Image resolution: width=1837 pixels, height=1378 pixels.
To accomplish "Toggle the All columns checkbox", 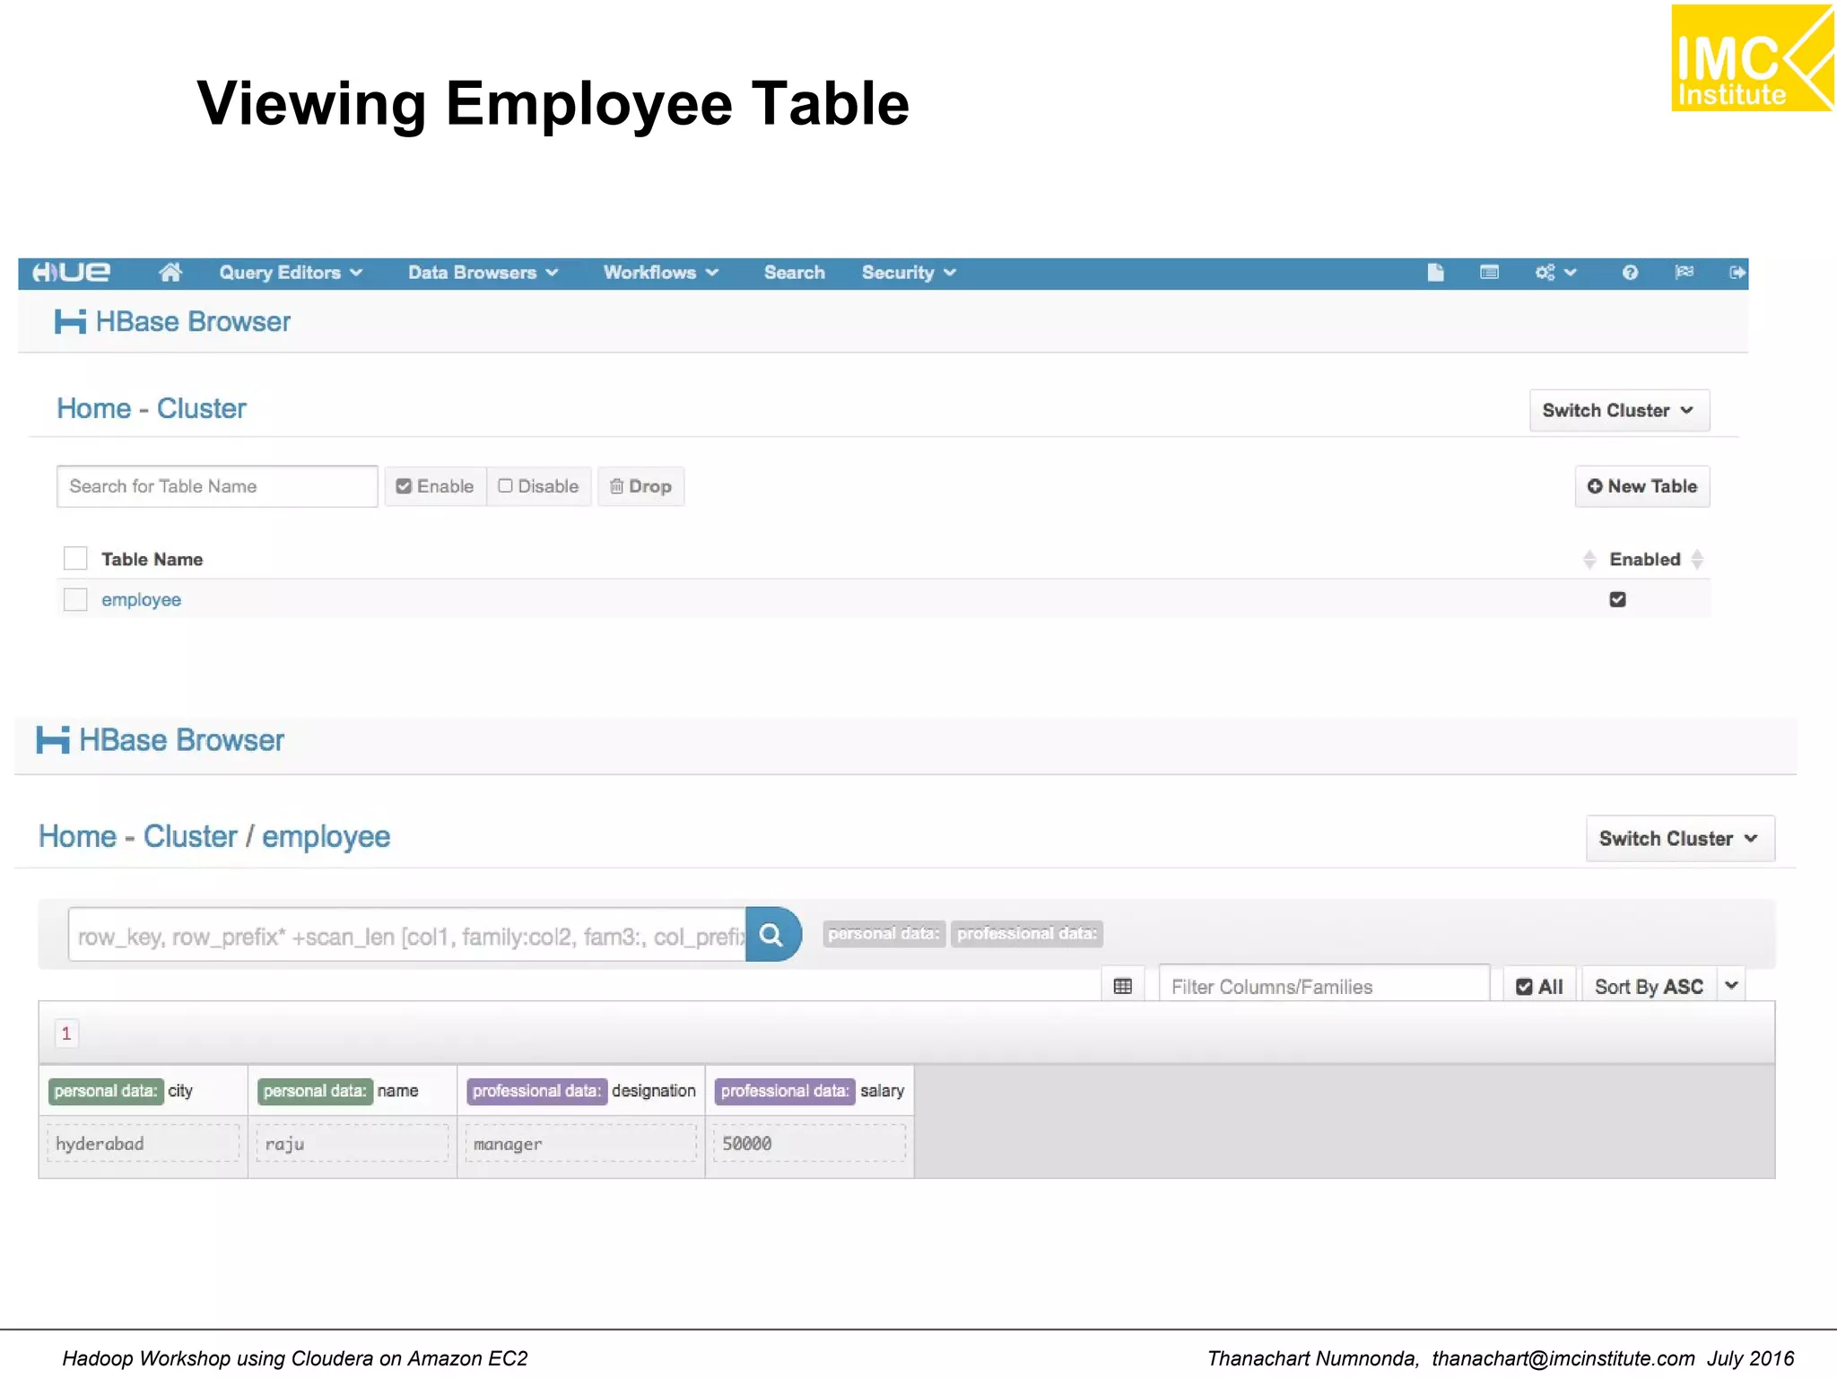I will tap(1539, 986).
